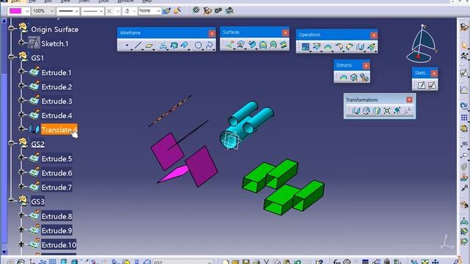This screenshot has height=264, width=470.
Task: Click the Multi-sections surface icon in Surfaces toolbar
Action: [273, 45]
